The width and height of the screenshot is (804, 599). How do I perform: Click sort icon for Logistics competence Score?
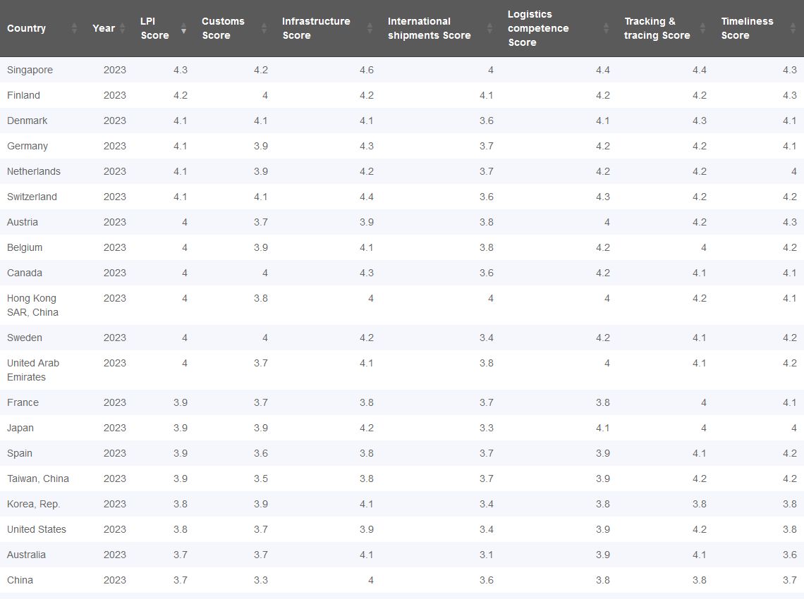click(607, 28)
